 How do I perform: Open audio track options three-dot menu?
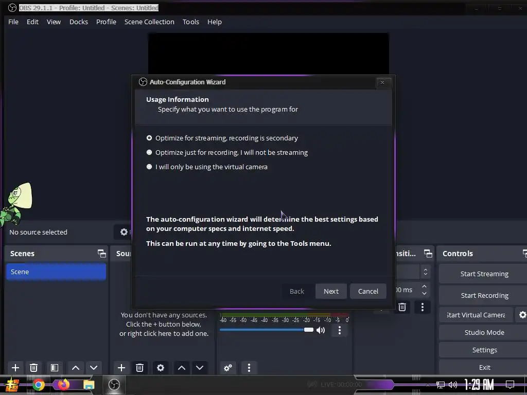(340, 330)
